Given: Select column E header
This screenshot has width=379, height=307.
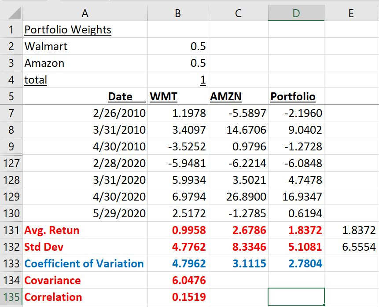Looking at the screenshot, I should pyautogui.click(x=351, y=13).
